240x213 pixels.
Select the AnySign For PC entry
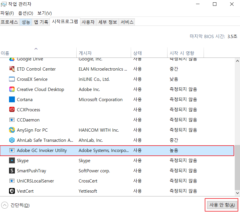tap(32, 130)
